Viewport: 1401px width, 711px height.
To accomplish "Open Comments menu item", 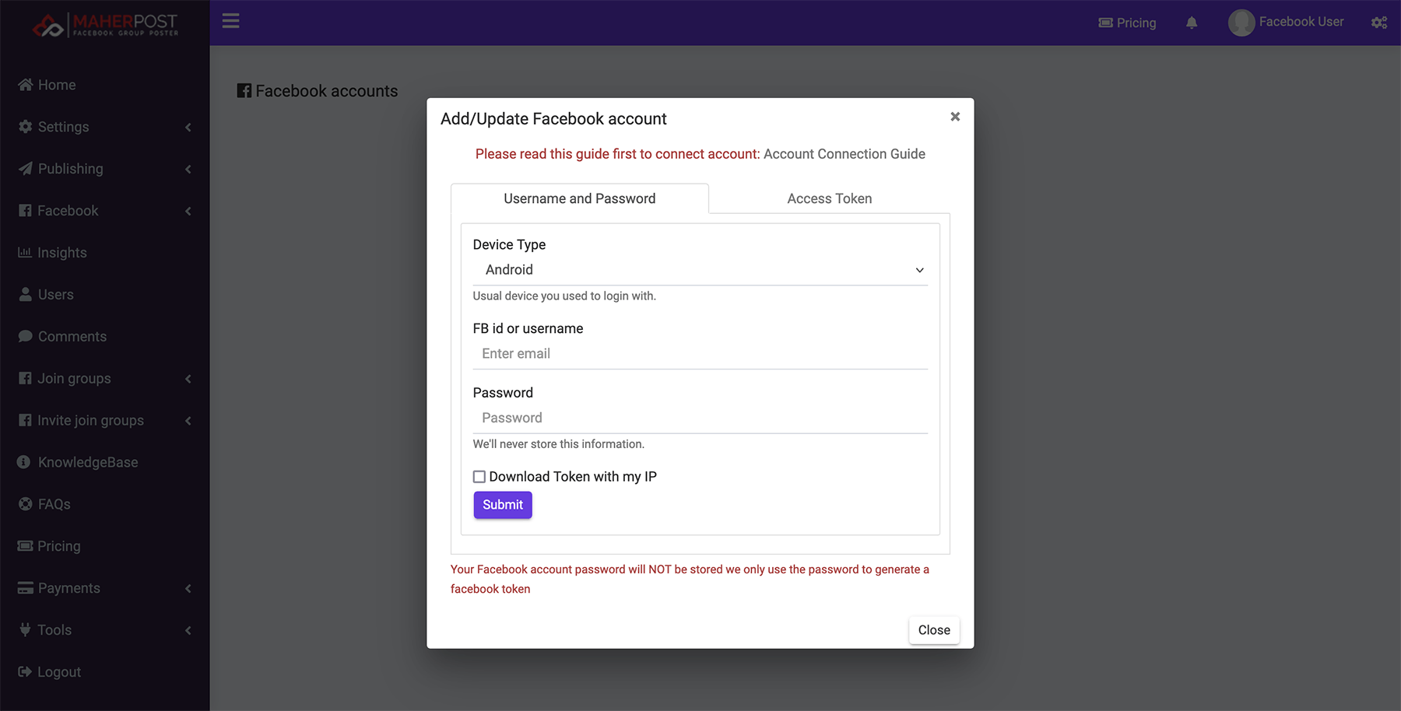I will (x=72, y=337).
